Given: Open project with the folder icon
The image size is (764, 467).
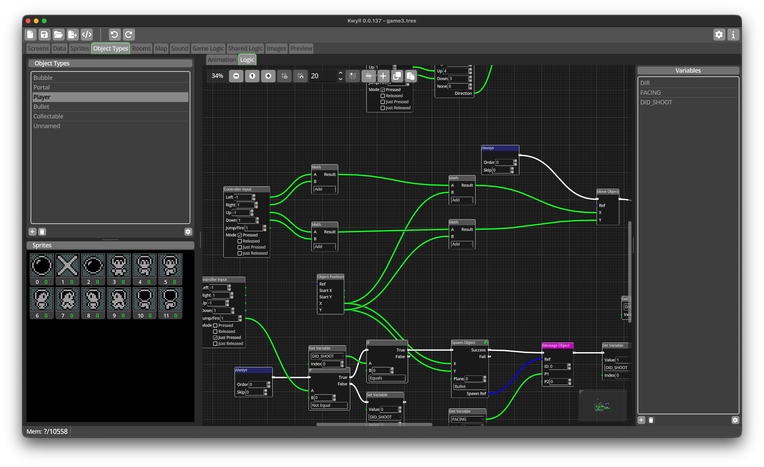Looking at the screenshot, I should (58, 35).
